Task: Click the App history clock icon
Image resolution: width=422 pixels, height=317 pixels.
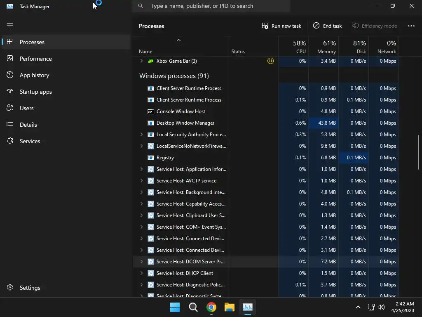Action: tap(10, 75)
